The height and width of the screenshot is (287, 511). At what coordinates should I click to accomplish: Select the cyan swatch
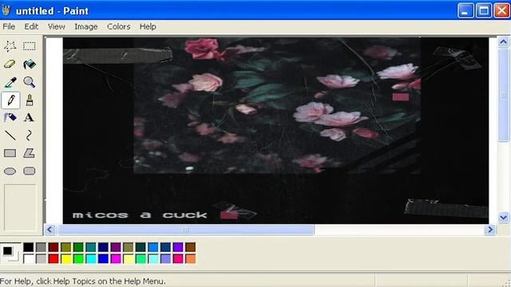91,258
